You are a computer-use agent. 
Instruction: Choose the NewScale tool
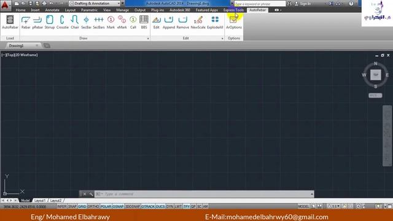click(x=198, y=22)
